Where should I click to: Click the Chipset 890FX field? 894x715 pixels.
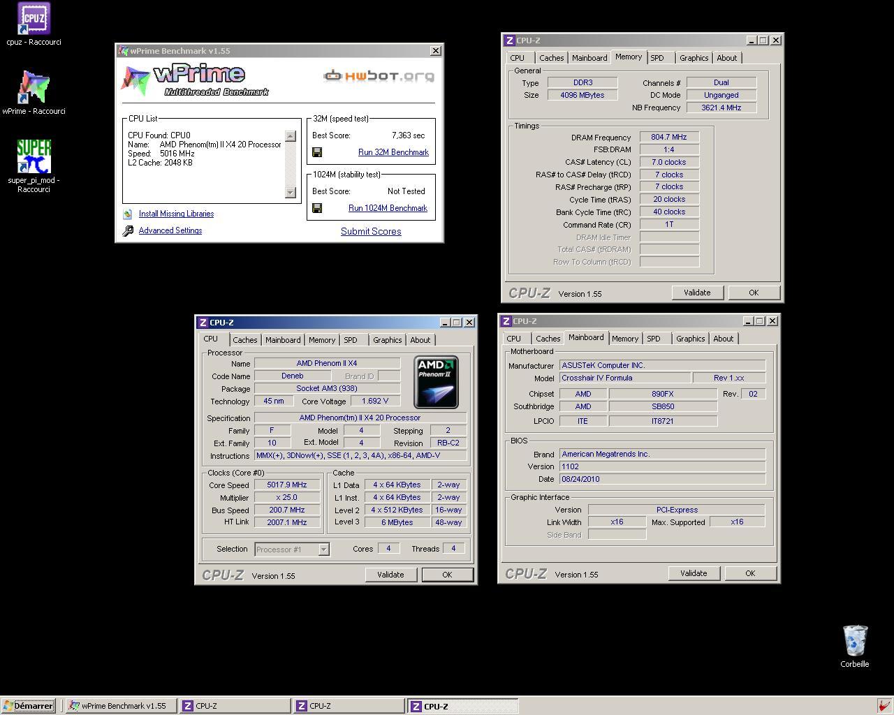663,394
